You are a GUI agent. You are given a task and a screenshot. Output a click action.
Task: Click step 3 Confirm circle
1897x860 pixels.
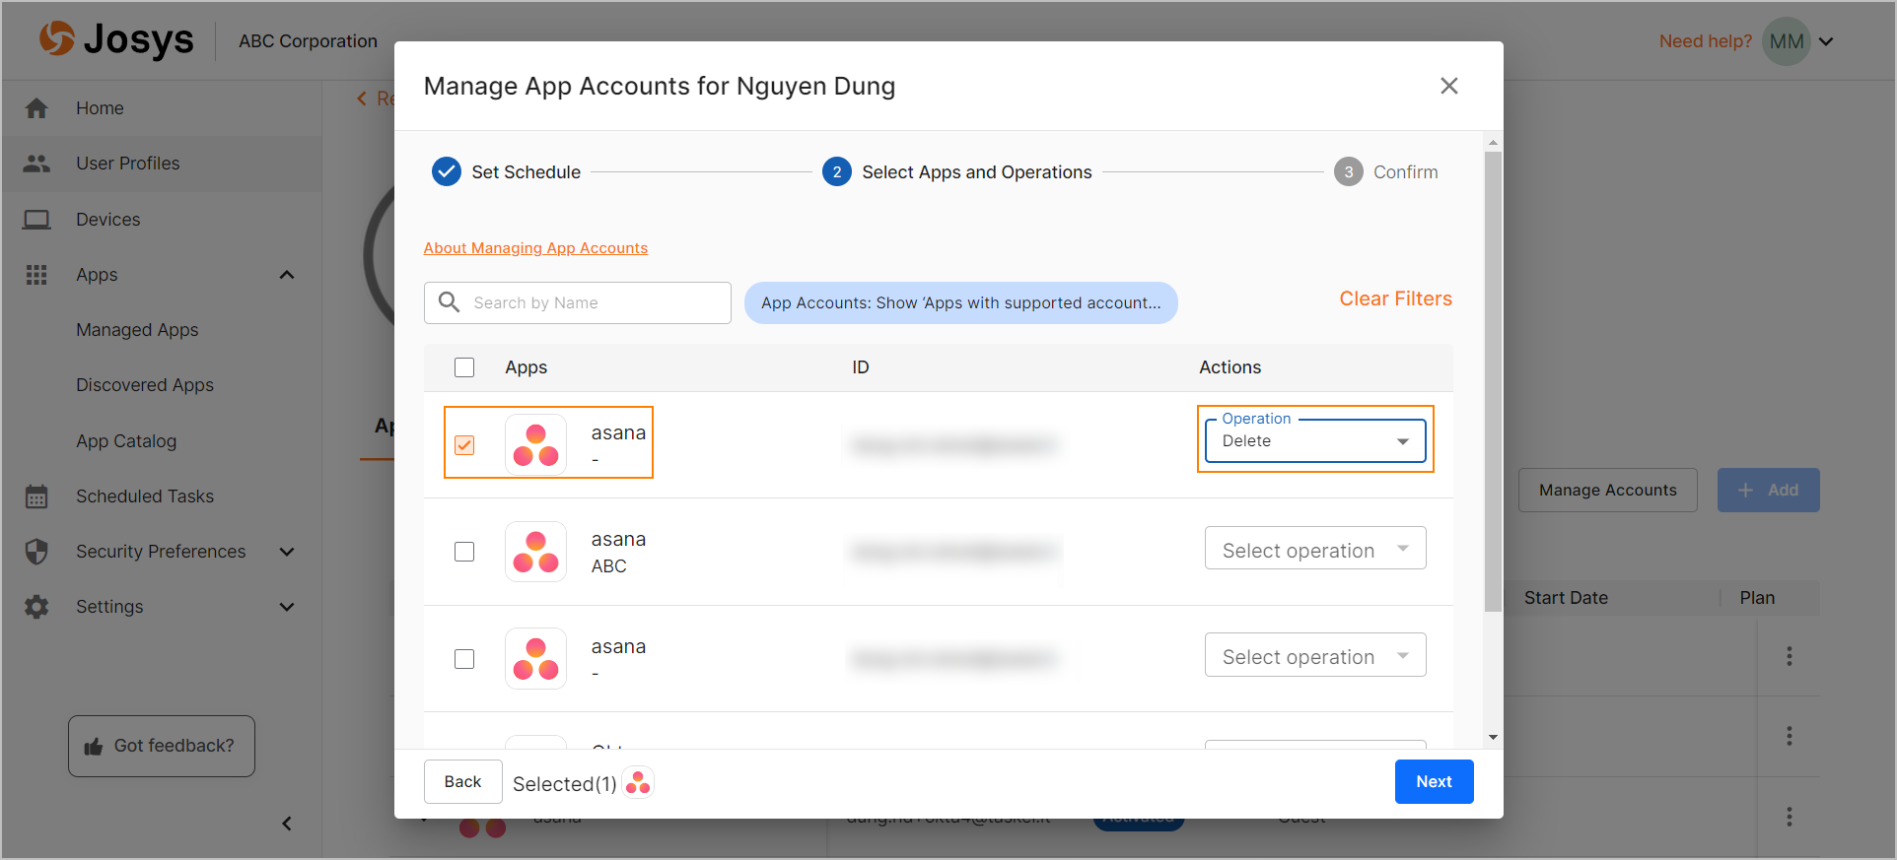[1349, 171]
